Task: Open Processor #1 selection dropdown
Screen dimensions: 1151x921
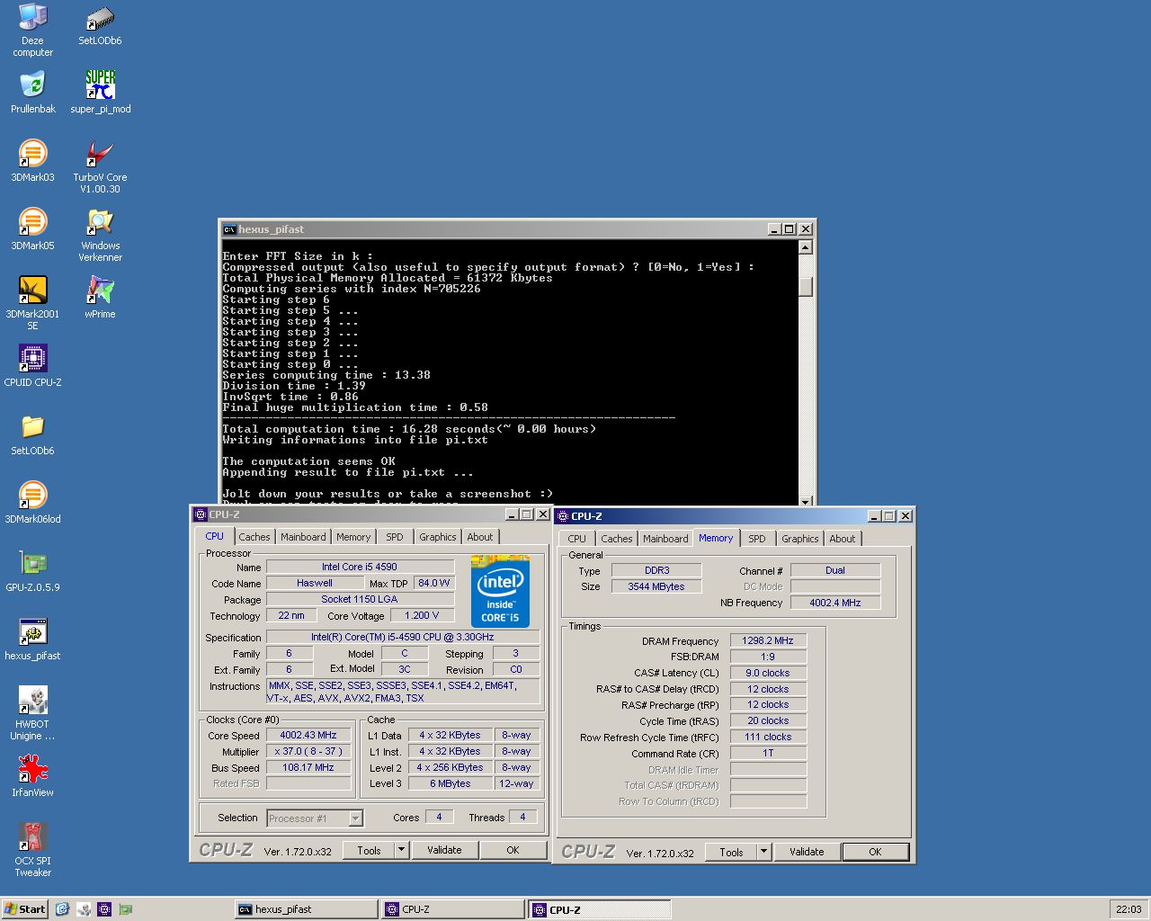Action: coord(355,818)
